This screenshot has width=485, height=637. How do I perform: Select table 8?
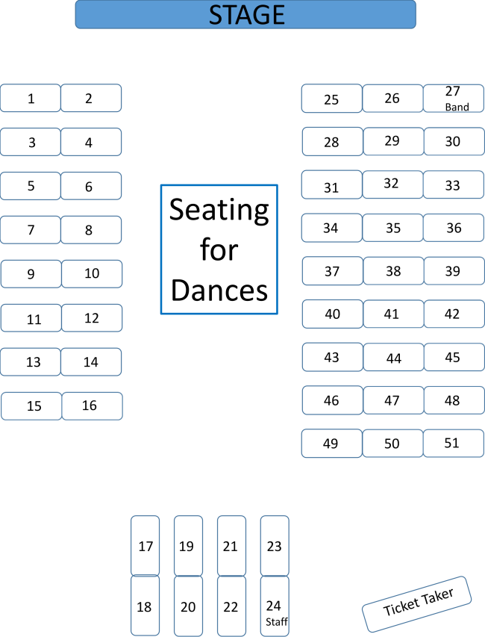91,230
